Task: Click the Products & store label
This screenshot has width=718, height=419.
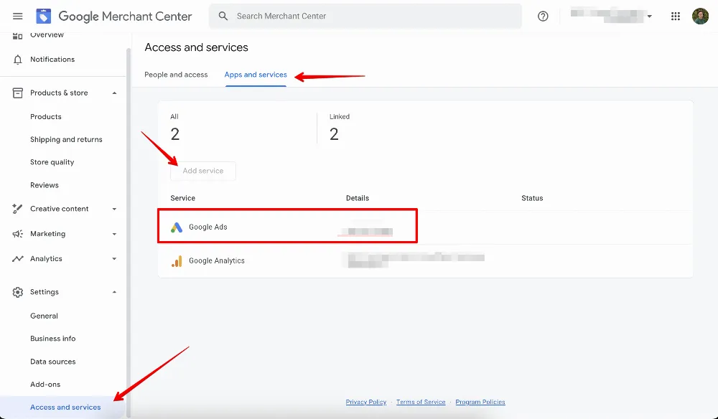Action: 59,93
